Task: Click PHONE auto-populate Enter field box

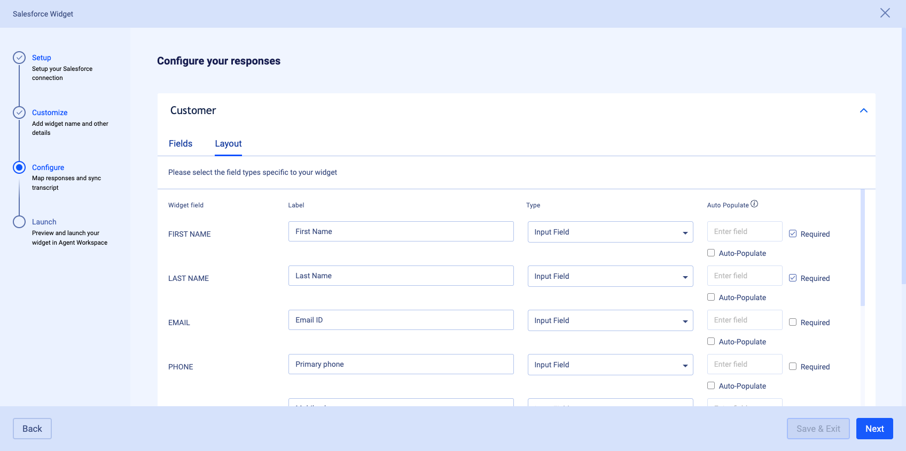Action: (x=745, y=364)
